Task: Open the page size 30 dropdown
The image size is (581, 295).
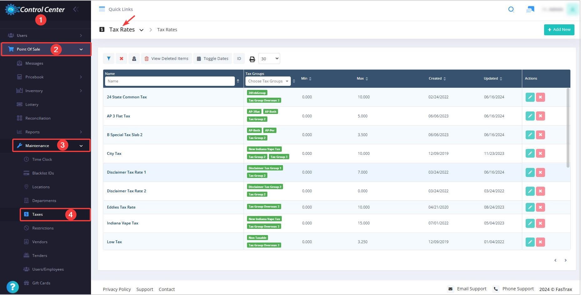Action: click(x=269, y=59)
